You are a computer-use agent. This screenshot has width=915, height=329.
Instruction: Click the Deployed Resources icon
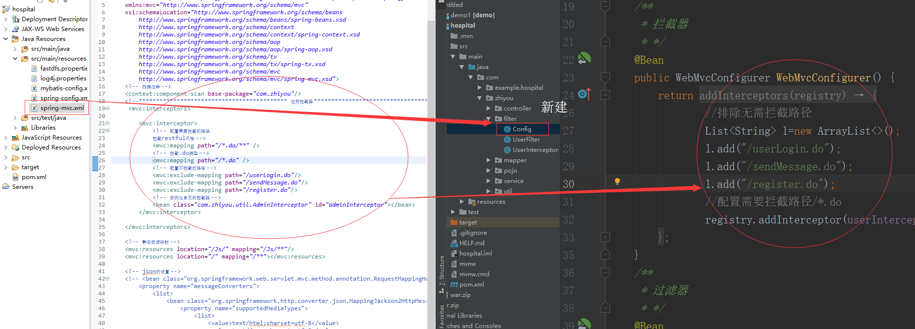tap(15, 147)
